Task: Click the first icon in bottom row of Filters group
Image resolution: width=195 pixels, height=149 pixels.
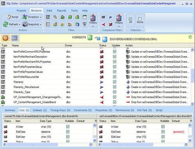Action: pos(48,24)
